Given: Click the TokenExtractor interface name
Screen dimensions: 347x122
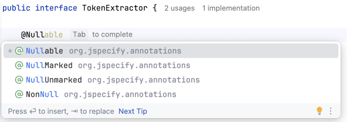Looking at the screenshot, I should click(115, 8).
